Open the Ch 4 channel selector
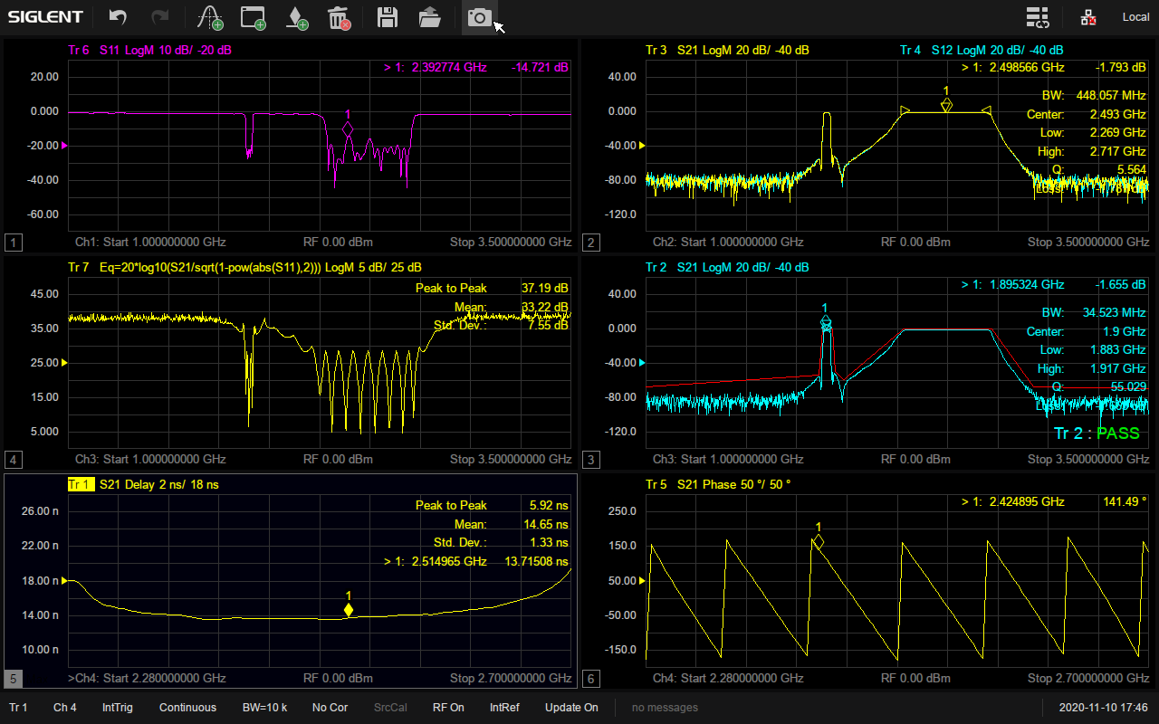 pos(65,708)
